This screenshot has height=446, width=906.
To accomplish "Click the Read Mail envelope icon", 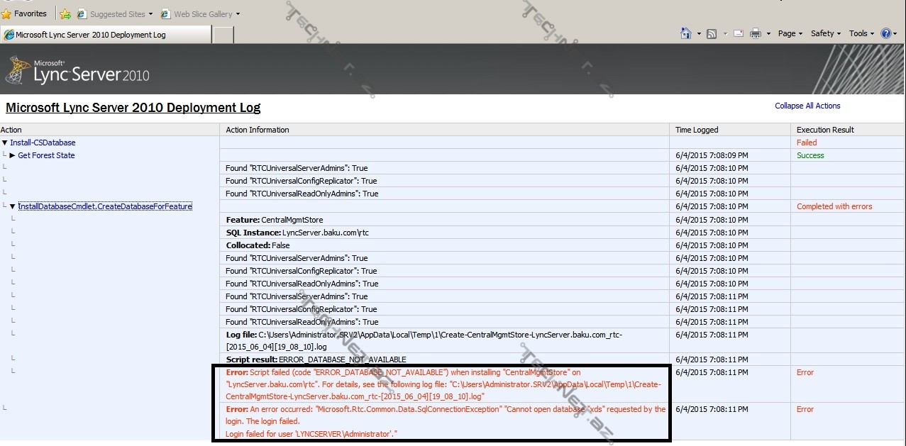I will [x=739, y=33].
